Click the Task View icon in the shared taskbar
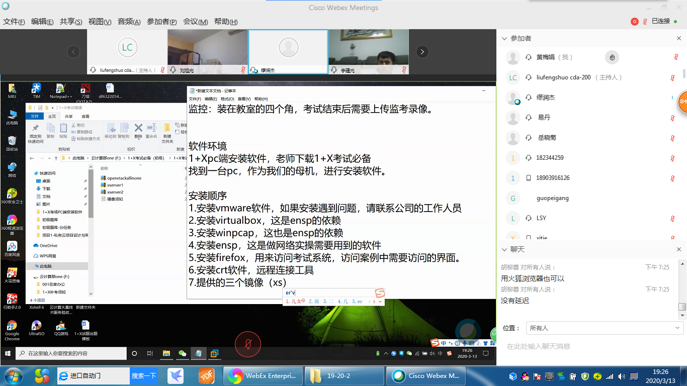687x386 pixels. 150,353
